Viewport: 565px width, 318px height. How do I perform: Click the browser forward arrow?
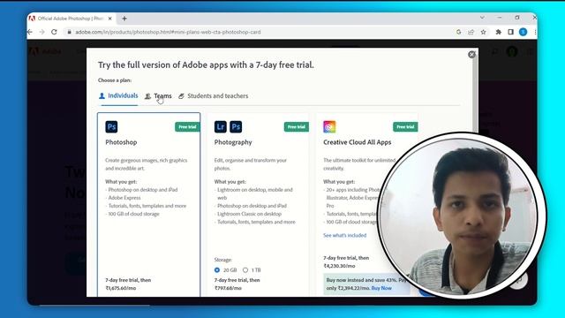point(41,32)
